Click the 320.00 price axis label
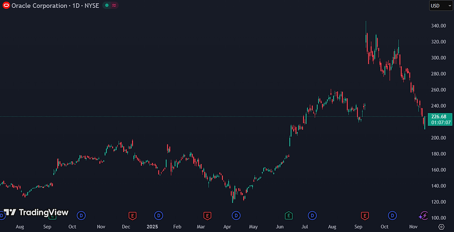The image size is (454, 232). click(438, 42)
